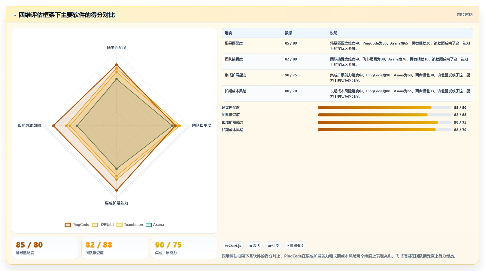Click the 88 / 70 value in table

[x=291, y=91]
